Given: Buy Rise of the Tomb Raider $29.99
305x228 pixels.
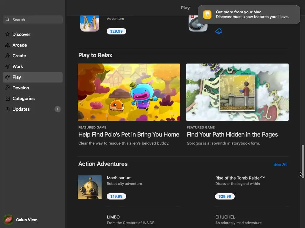Looking at the screenshot, I should coord(225,197).
